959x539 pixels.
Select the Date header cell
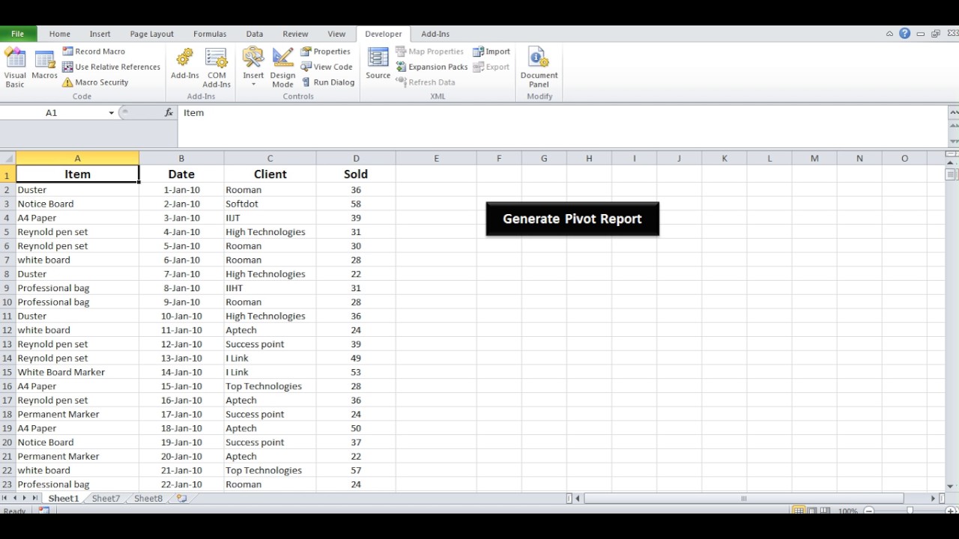(x=181, y=174)
